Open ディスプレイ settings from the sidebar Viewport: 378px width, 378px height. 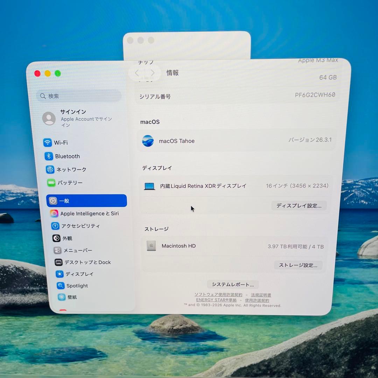(x=75, y=274)
